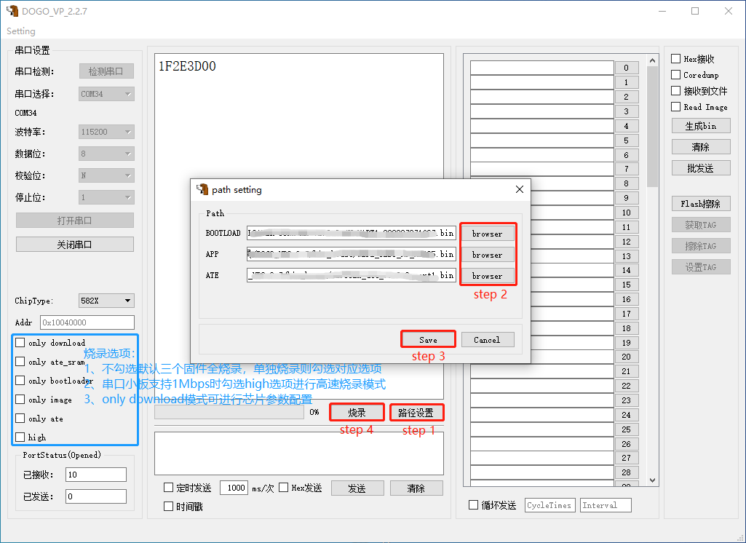Expand the ChipType 582X dropdown
The width and height of the screenshot is (746, 543).
click(106, 301)
